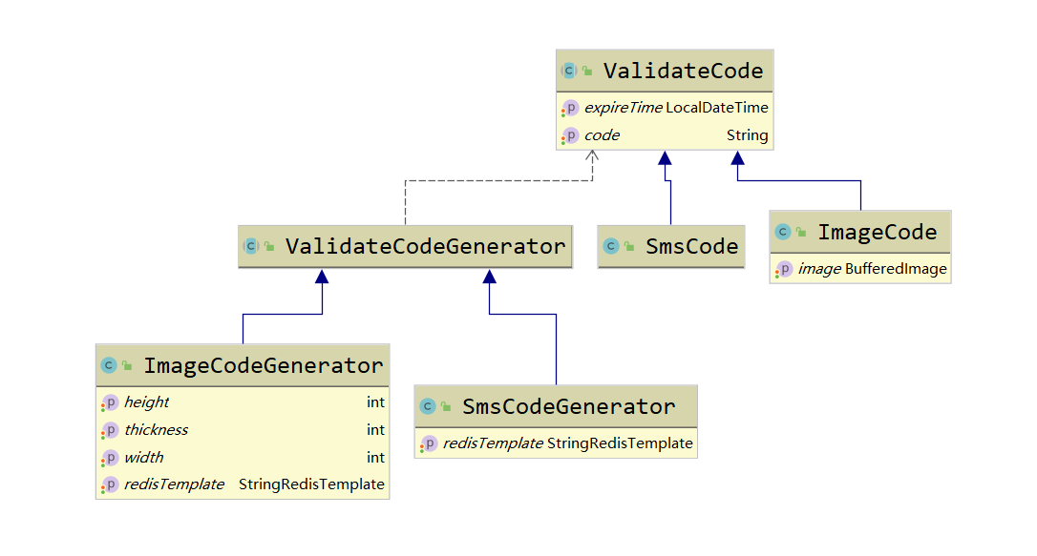Click the property icon beside image BufferedImage
The width and height of the screenshot is (1037, 556).
[784, 269]
